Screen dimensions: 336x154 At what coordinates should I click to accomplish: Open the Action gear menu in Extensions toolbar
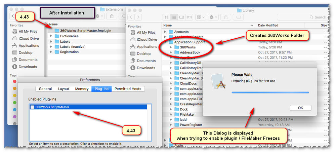pyautogui.click(x=99, y=16)
